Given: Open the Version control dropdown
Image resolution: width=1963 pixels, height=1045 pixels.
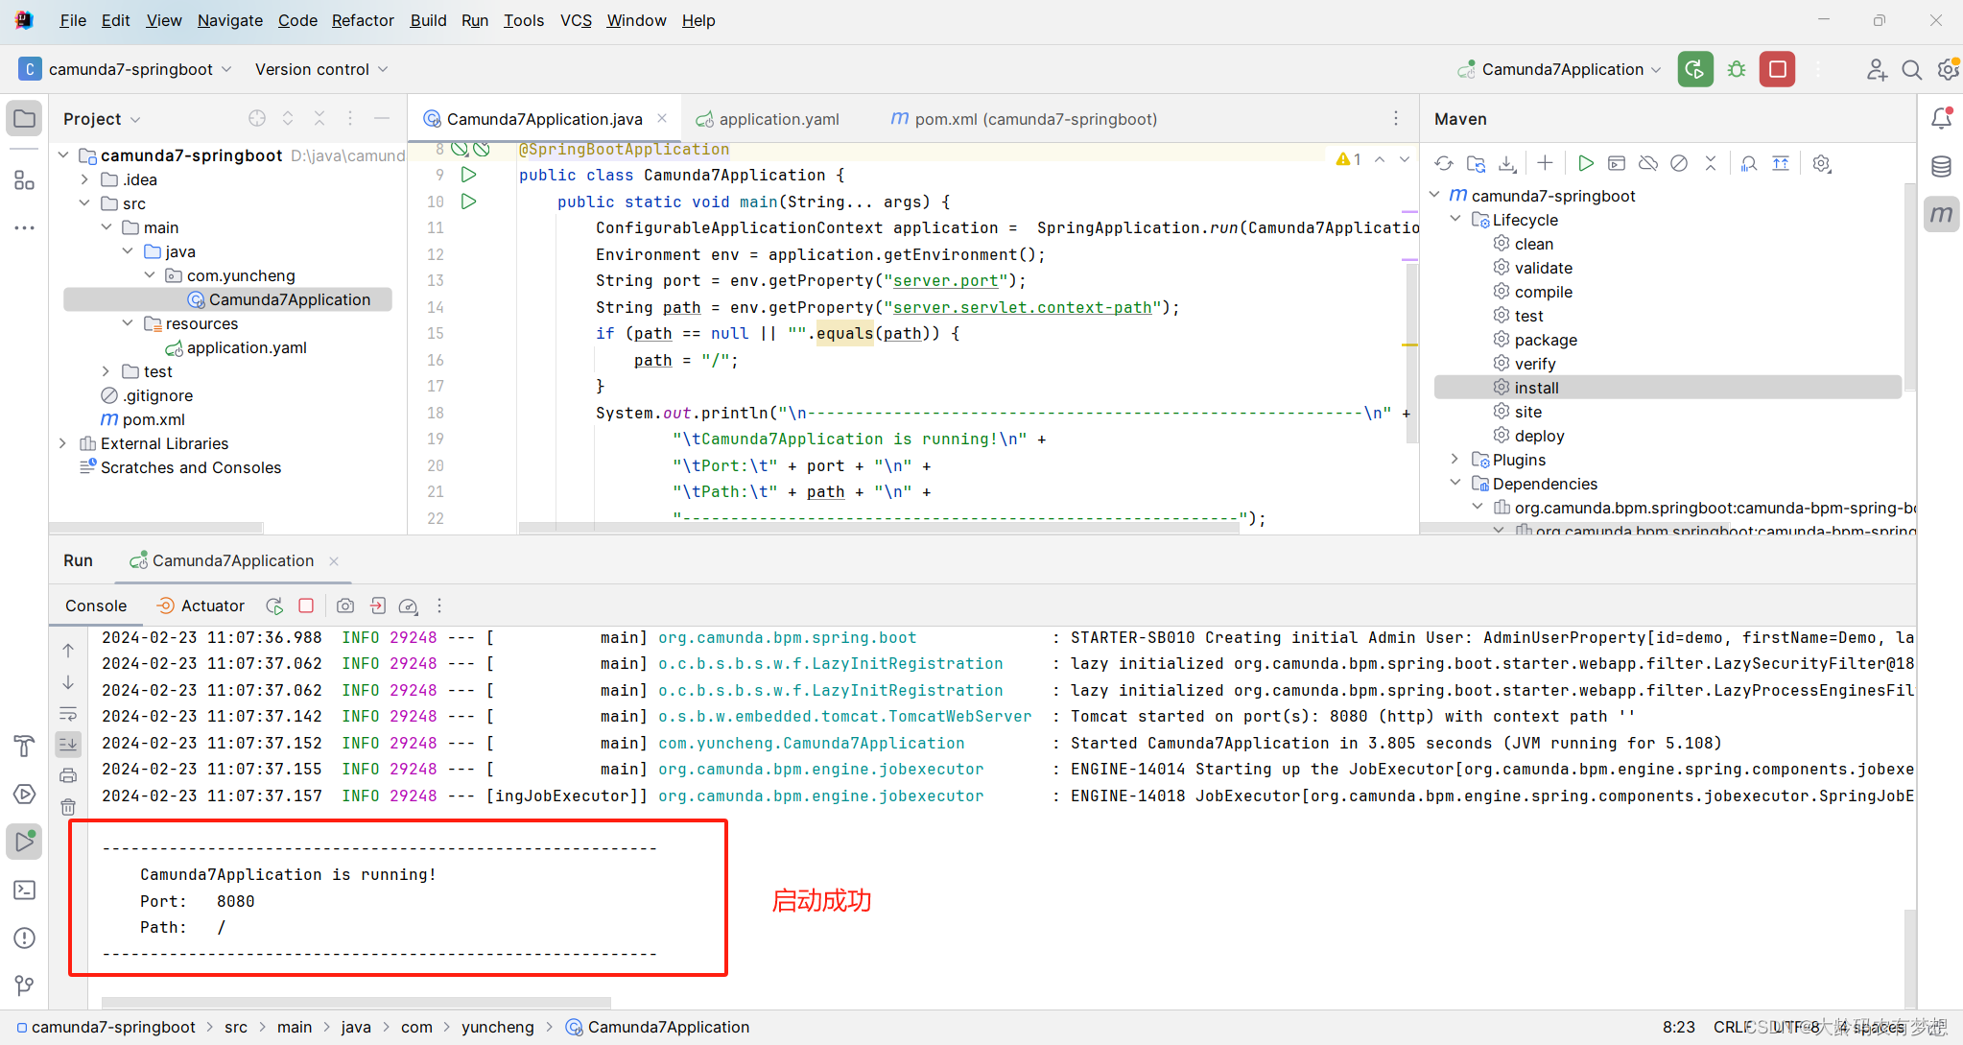Looking at the screenshot, I should [x=321, y=69].
